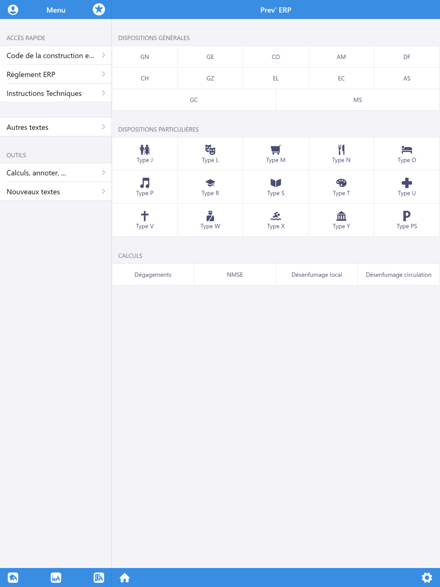This screenshot has width=440, height=587.
Task: Select the AM section button
Action: tap(341, 57)
